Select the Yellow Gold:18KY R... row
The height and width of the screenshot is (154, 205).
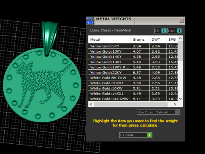(x=133, y=67)
